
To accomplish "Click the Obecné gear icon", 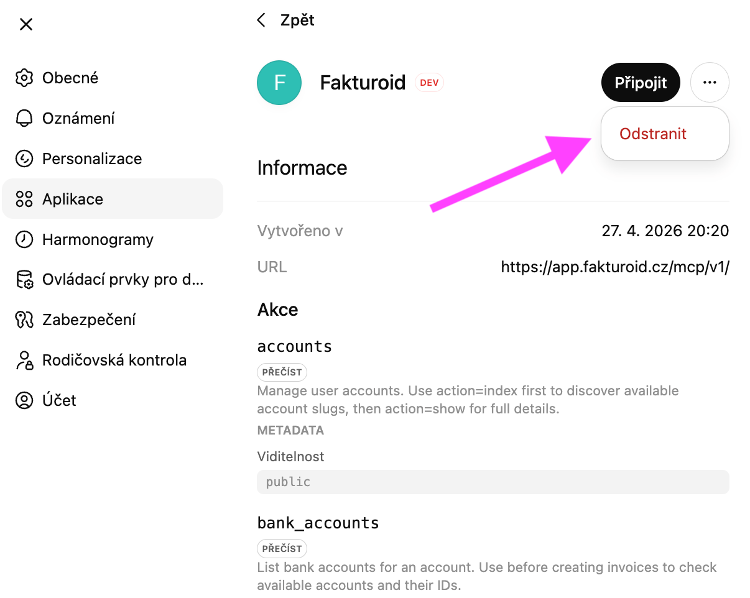I will coord(24,78).
